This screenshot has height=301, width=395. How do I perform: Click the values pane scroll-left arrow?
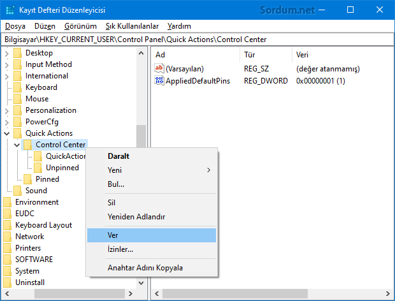pyautogui.click(x=157, y=294)
